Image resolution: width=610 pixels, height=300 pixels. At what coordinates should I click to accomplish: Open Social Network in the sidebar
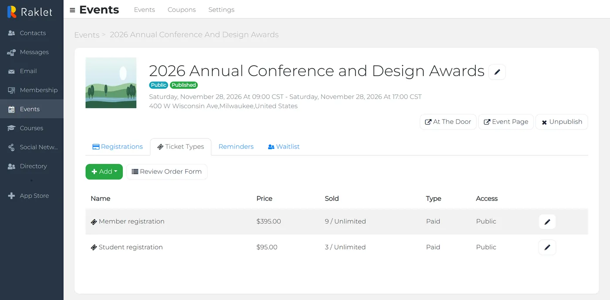[32, 147]
